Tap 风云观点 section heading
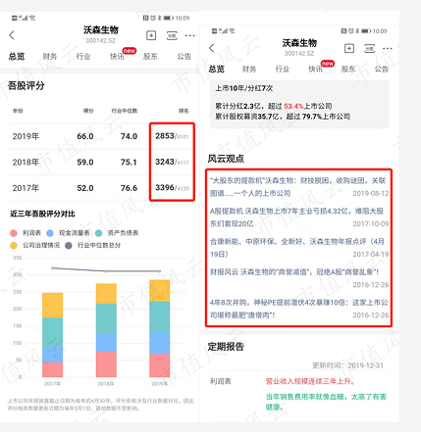The image size is (421, 432). click(226, 159)
